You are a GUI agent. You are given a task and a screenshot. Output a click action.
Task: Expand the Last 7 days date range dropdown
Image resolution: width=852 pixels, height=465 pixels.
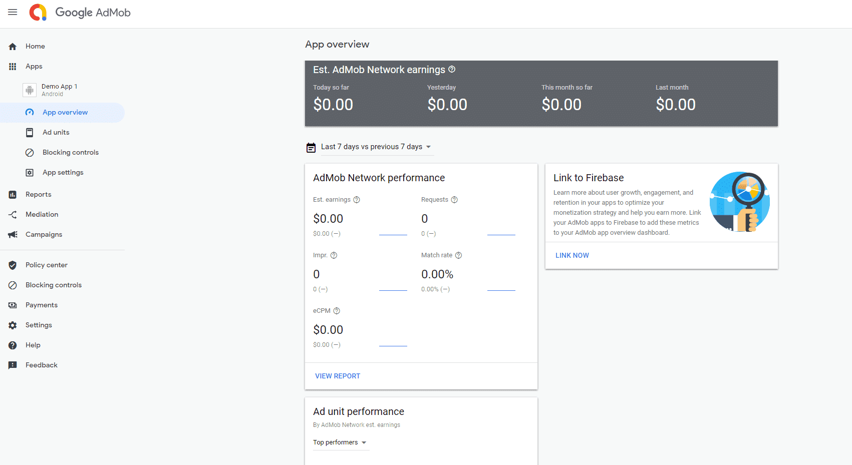pos(376,147)
